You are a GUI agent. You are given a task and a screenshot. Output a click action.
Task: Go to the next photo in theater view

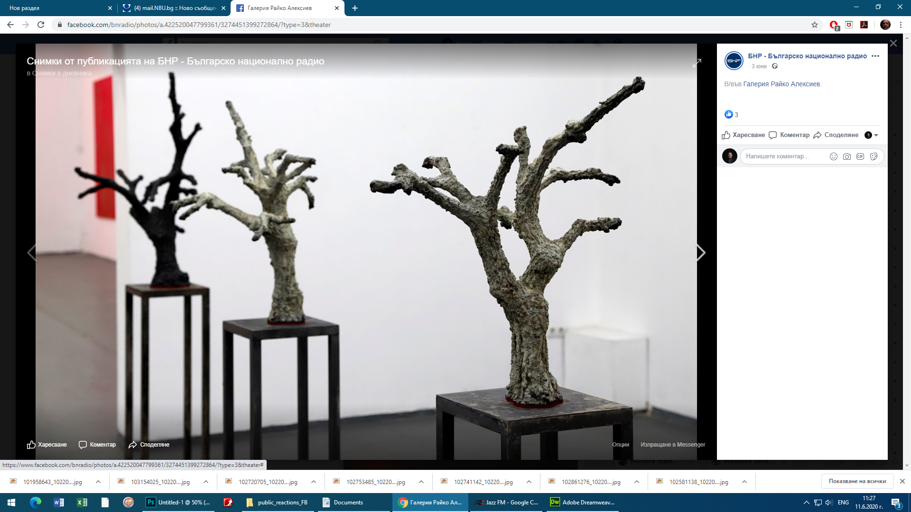(701, 253)
